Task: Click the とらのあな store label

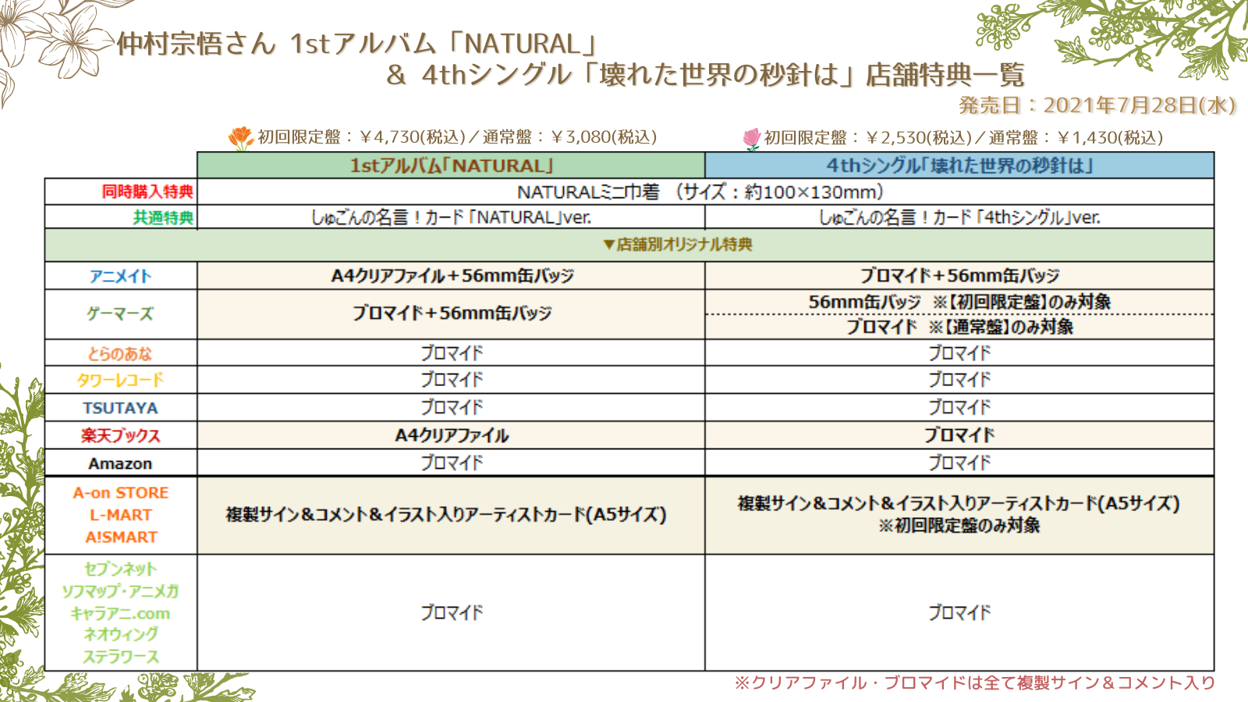Action: [120, 354]
